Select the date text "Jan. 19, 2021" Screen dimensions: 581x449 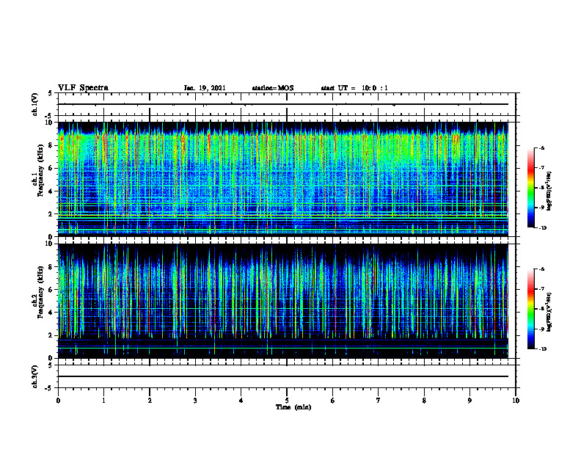pyautogui.click(x=205, y=88)
